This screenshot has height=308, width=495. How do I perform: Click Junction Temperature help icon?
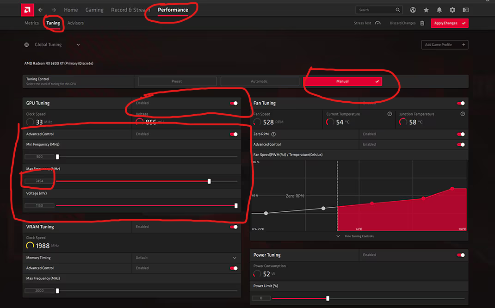[463, 114]
